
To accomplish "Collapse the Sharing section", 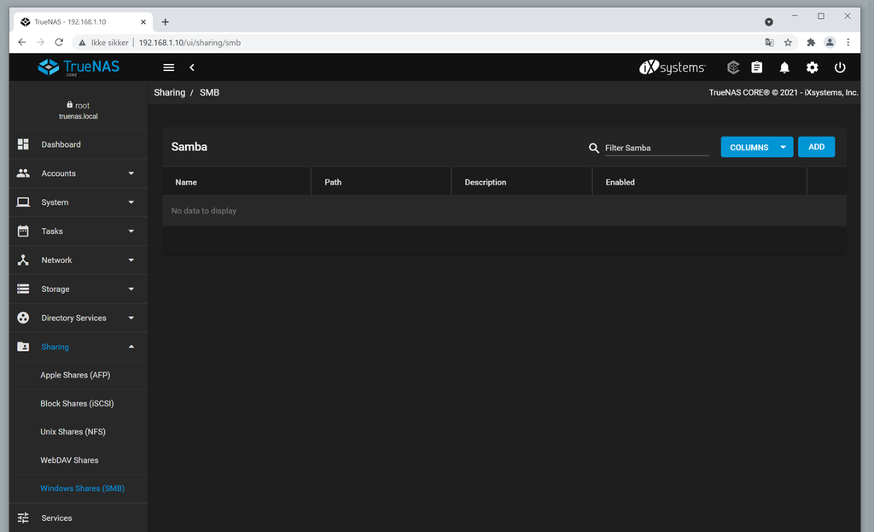I will 55,346.
